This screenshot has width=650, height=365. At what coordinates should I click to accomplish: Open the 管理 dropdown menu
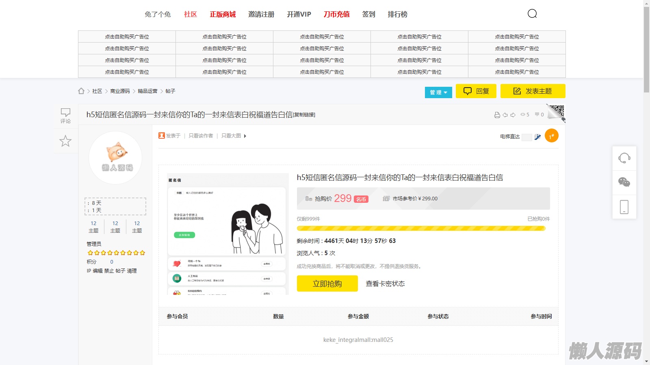click(438, 92)
